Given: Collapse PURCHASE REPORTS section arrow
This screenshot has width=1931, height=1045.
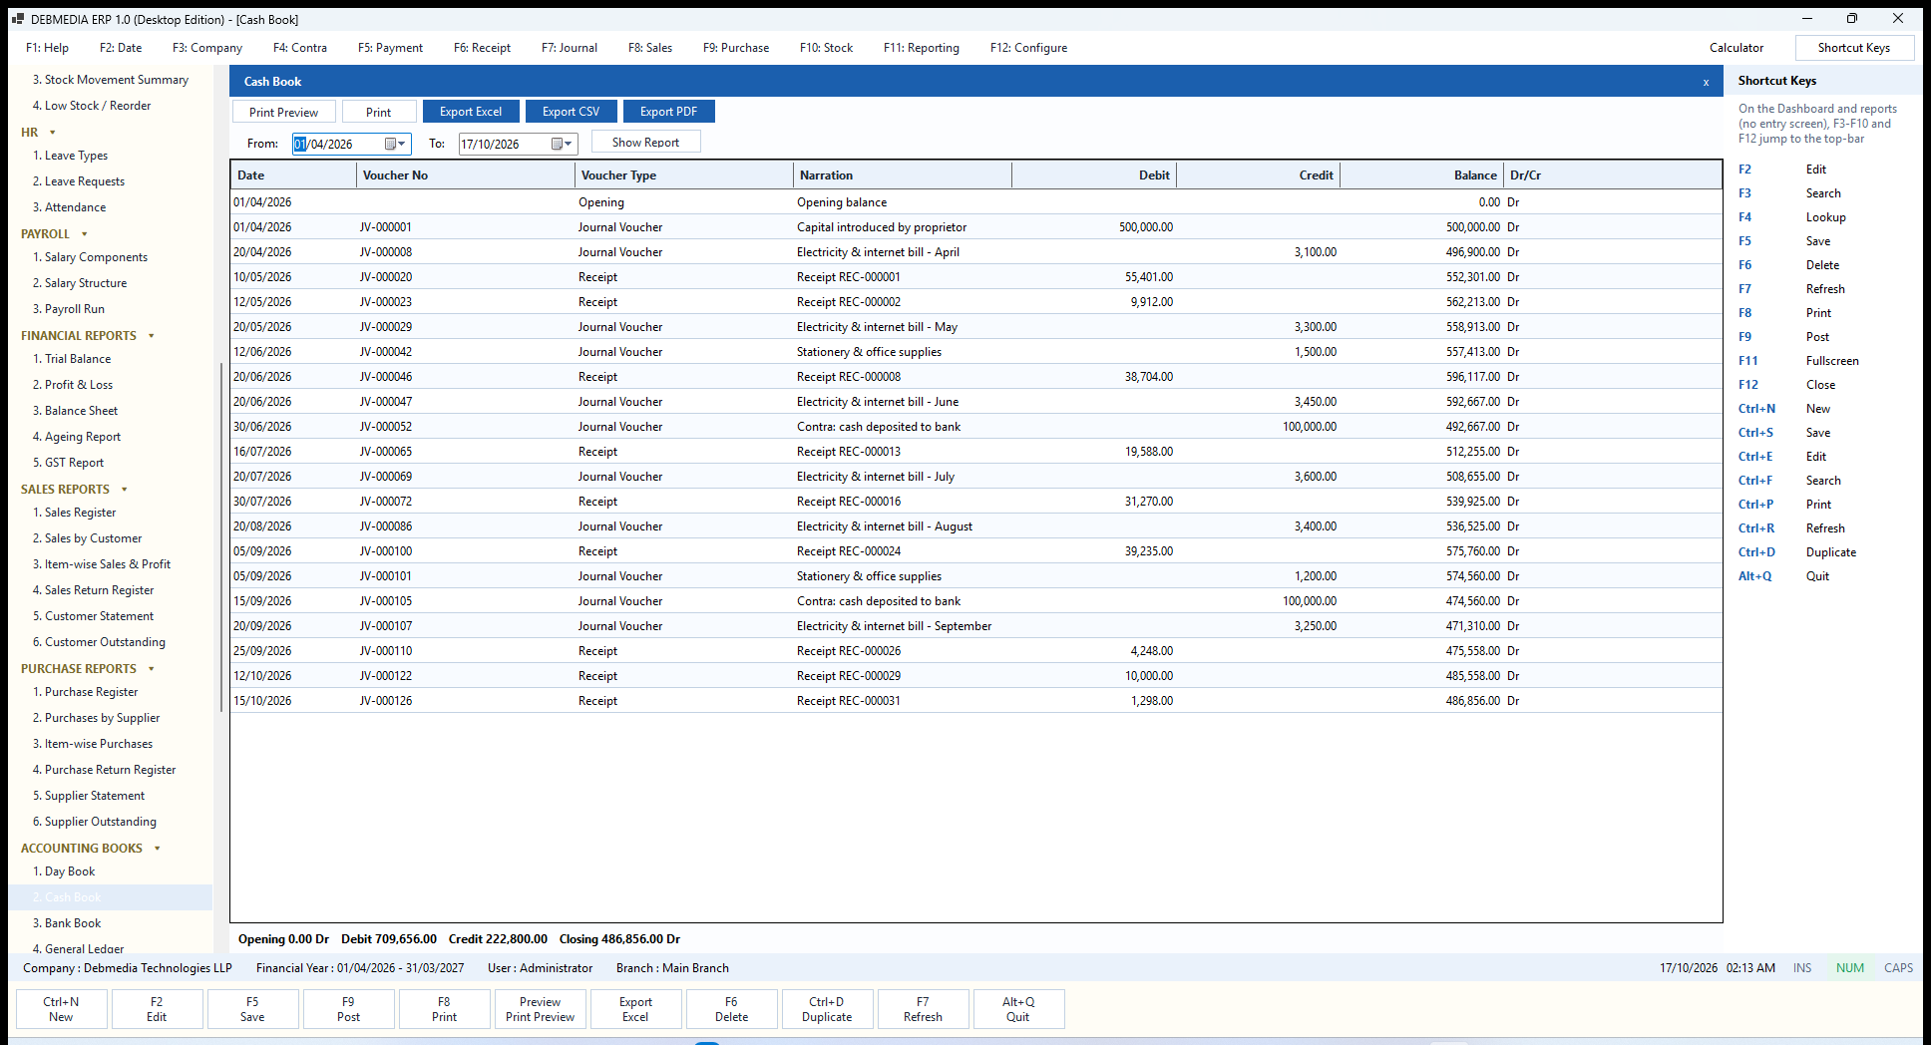Looking at the screenshot, I should (x=152, y=669).
